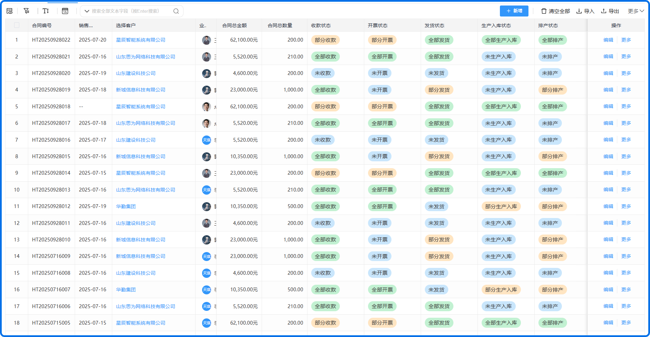Toggle the select-all checkbox in table header
Screen dimensions: 650x337
coord(17,25)
